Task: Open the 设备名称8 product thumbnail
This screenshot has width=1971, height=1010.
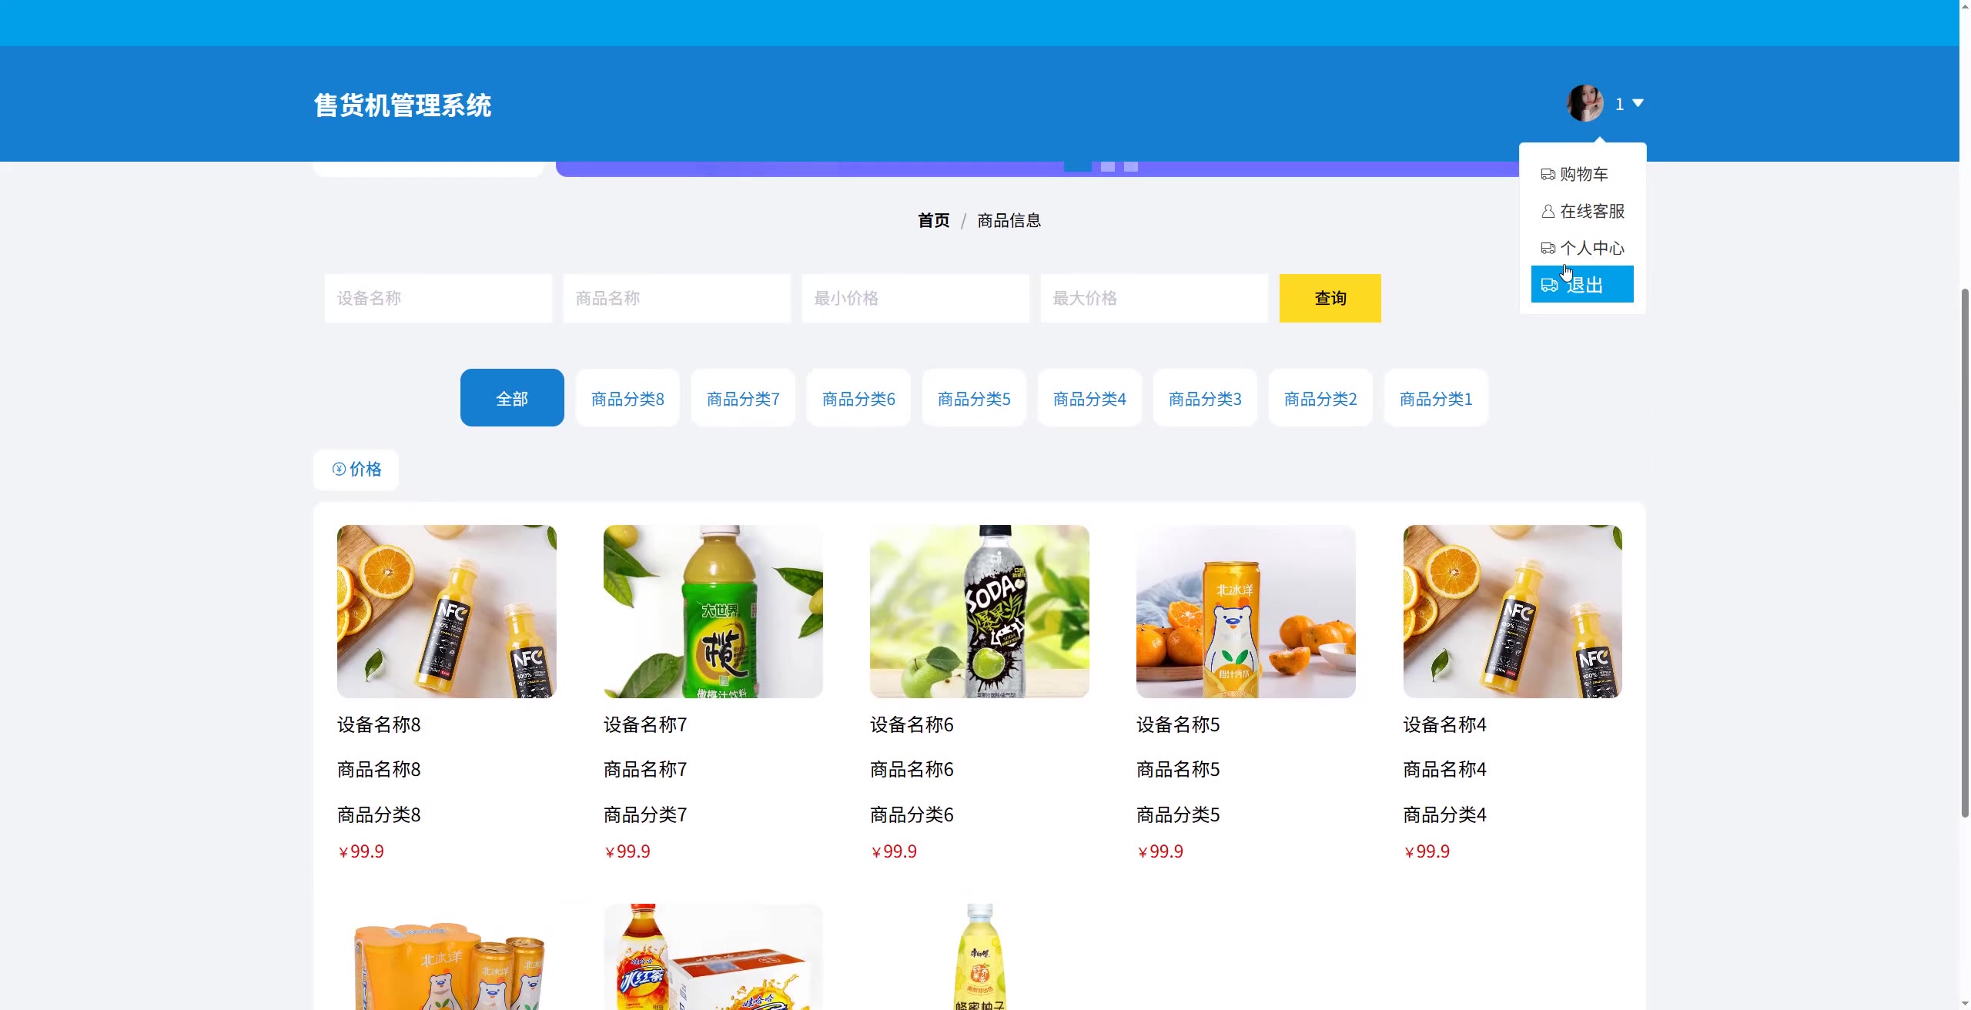Action: (x=447, y=612)
